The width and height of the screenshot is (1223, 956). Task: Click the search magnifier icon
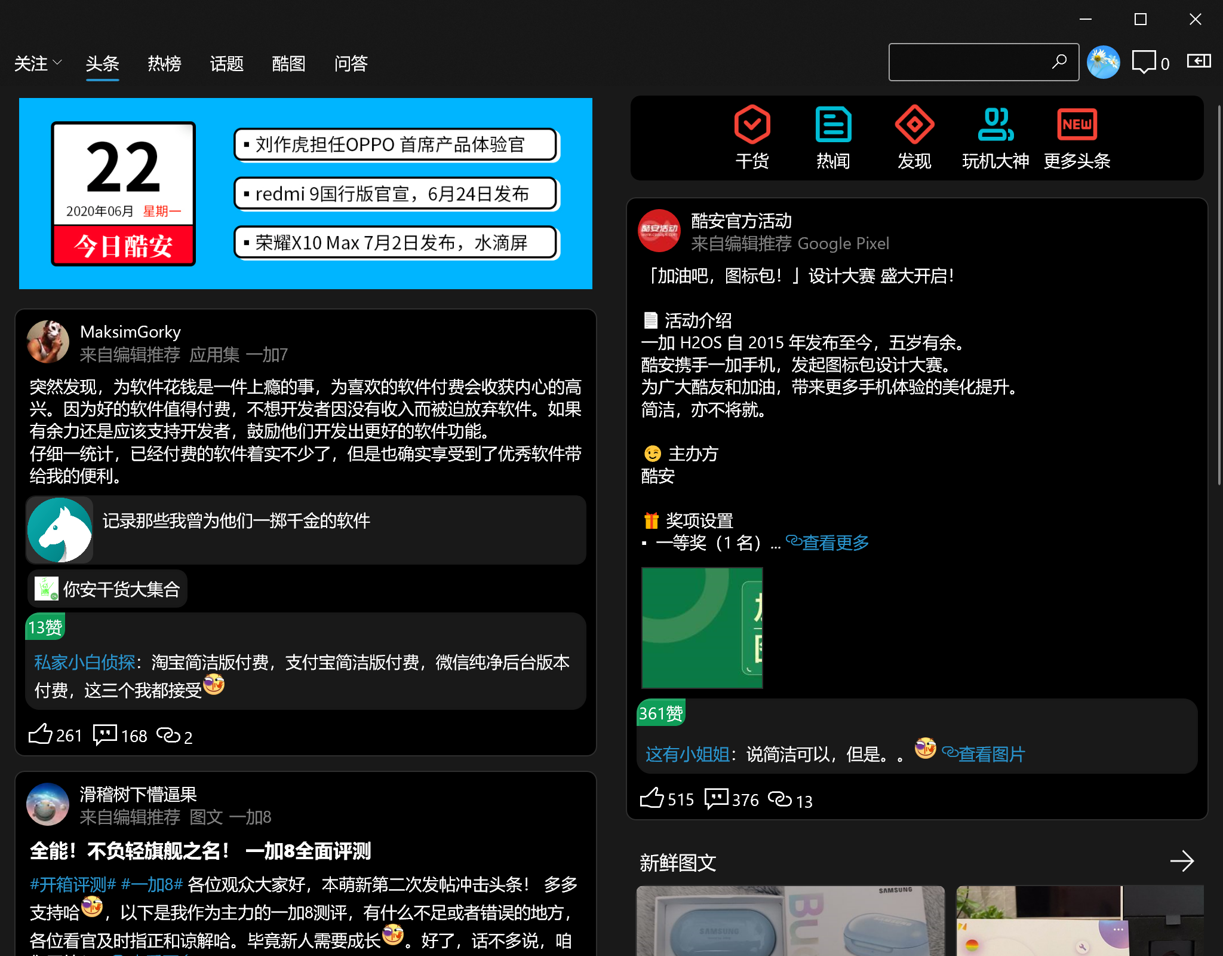coord(1059,62)
